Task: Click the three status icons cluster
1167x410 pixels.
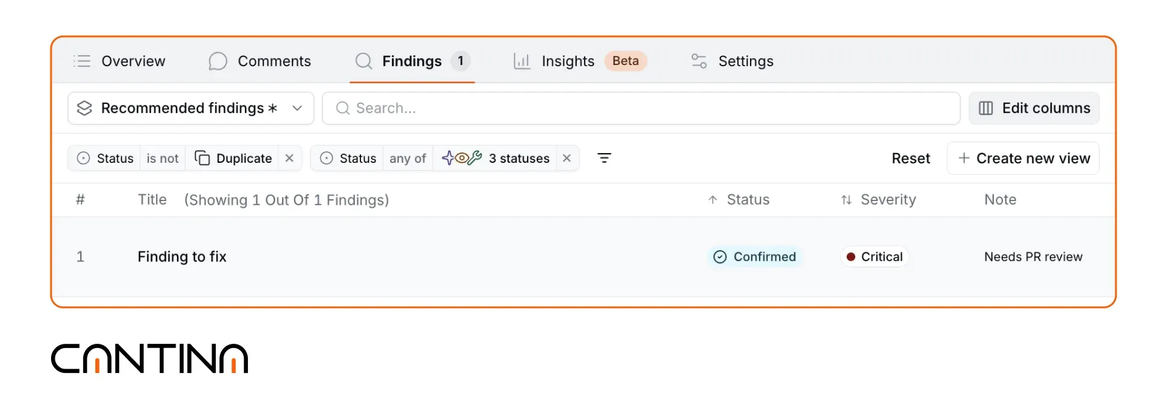Action: point(462,158)
